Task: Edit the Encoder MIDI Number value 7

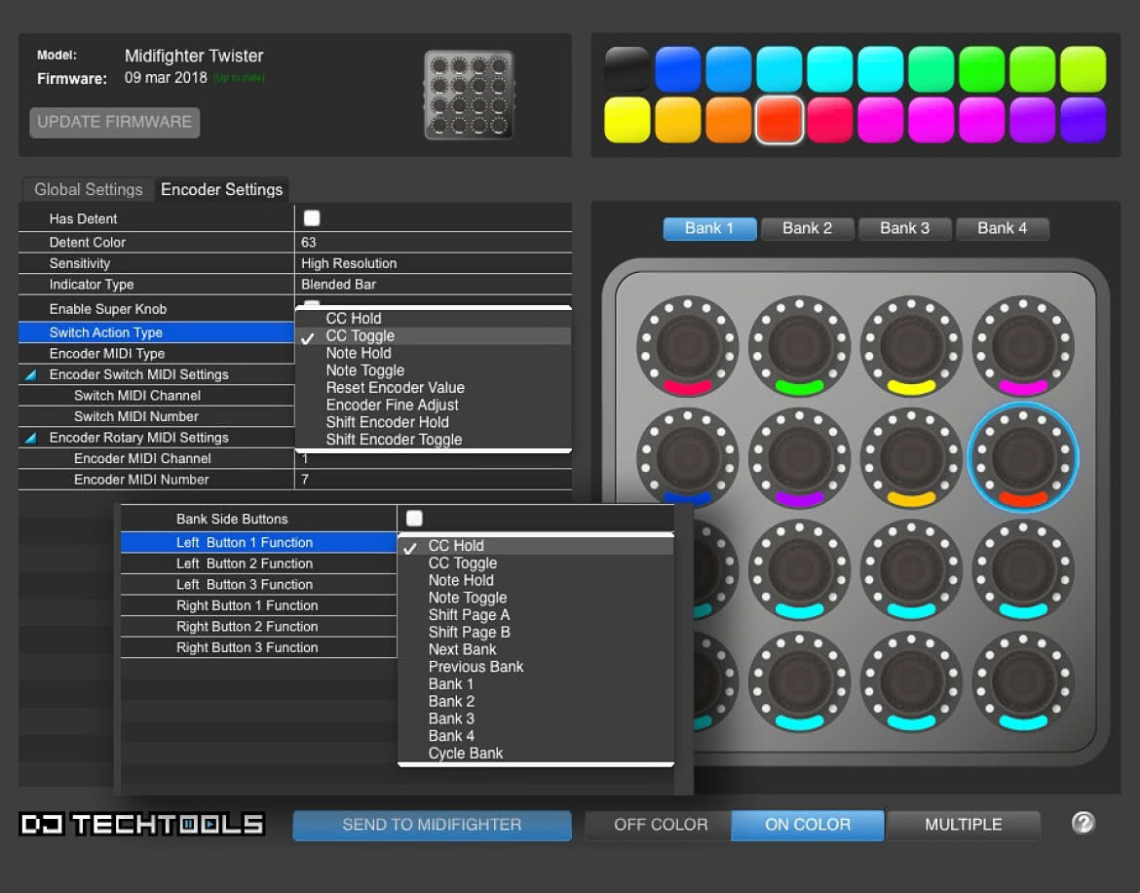Action: (434, 480)
